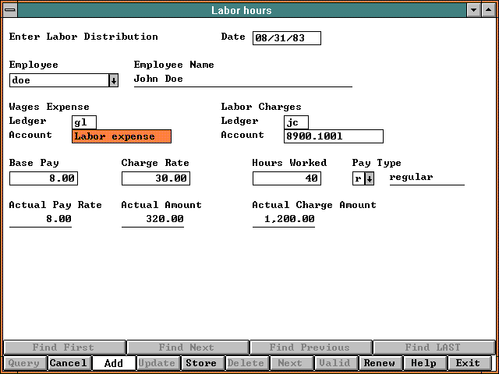Click the Exit button

point(469,363)
